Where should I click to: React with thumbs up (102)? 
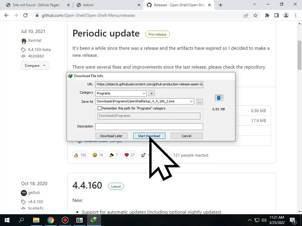[x=80, y=155]
